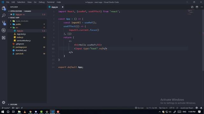Click the Ln 11, Col 36 cursor position indicator
The height and width of the screenshot is (114, 204).
click(152, 108)
